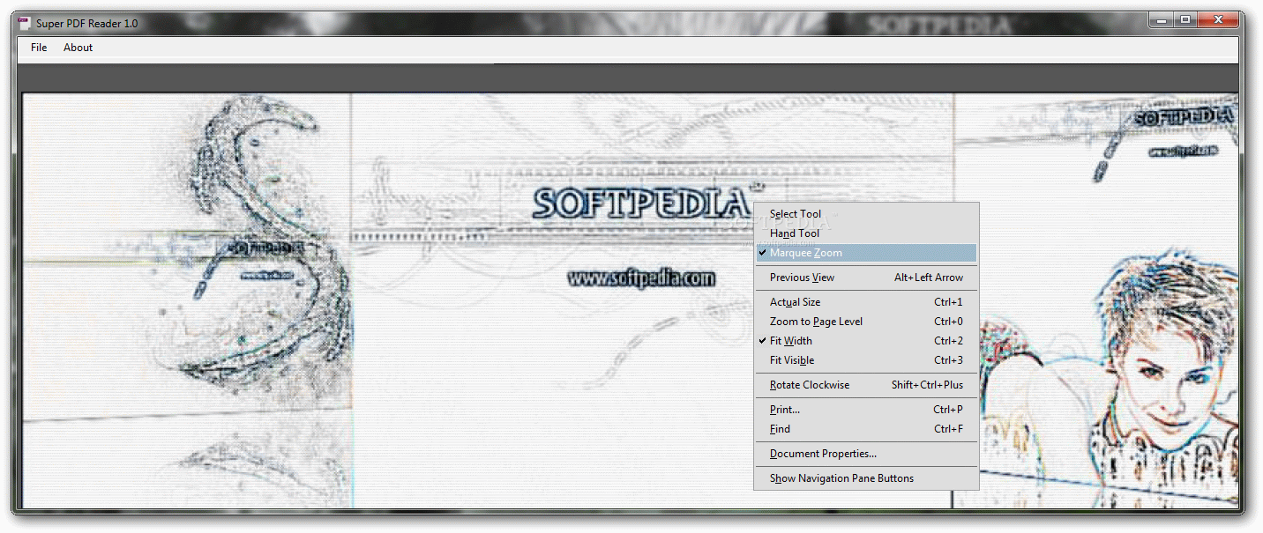Set zoom to Actual Size
1263x533 pixels.
click(866, 302)
